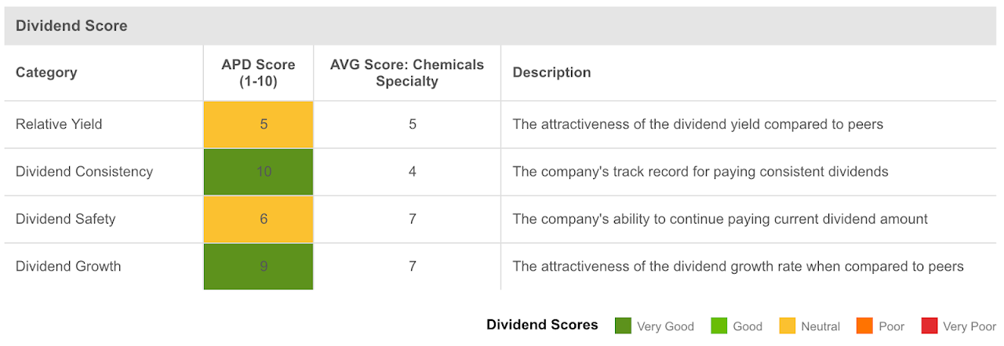The image size is (1004, 346).
Task: Click the average score 4 for Dividend Consistency
Action: pos(412,171)
